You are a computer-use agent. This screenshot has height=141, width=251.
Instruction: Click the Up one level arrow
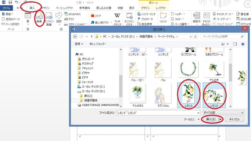pos(92,37)
